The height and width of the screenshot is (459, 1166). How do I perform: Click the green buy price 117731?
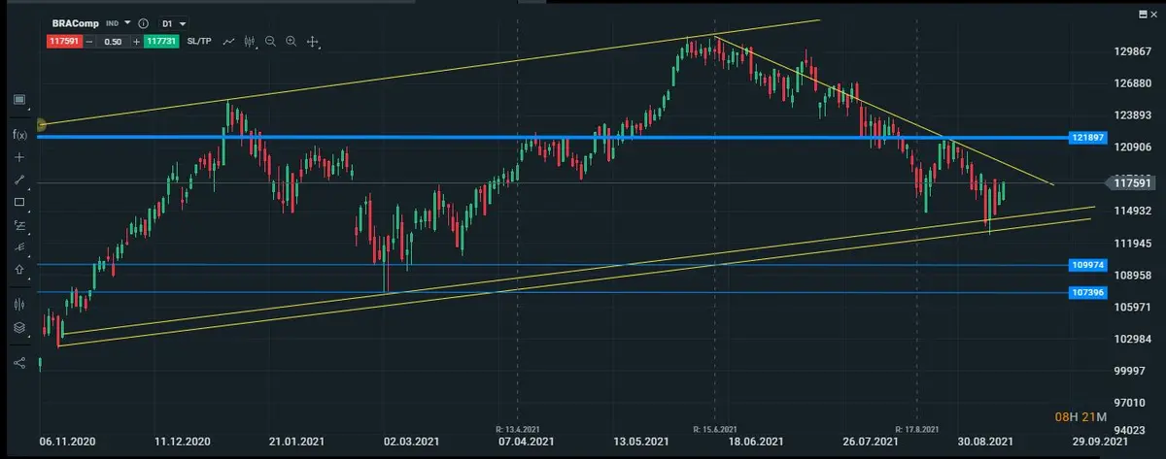click(162, 42)
